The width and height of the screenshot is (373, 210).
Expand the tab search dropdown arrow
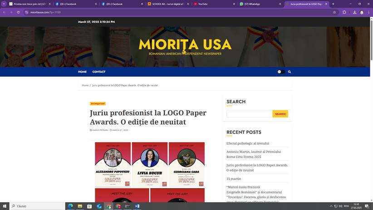[4, 4]
